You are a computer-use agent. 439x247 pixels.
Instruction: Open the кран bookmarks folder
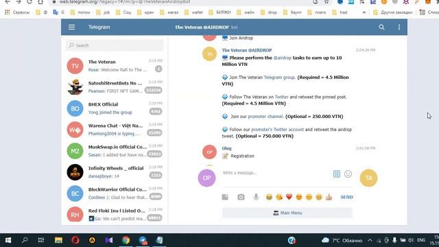tap(146, 12)
